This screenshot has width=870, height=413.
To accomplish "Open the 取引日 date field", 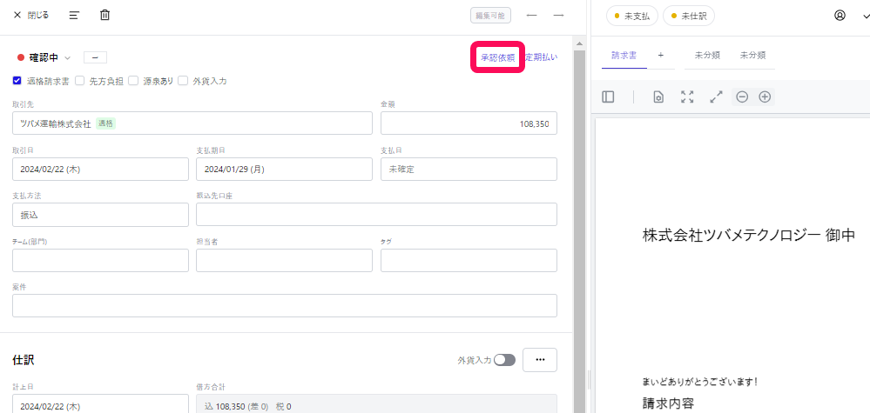I will click(x=100, y=169).
